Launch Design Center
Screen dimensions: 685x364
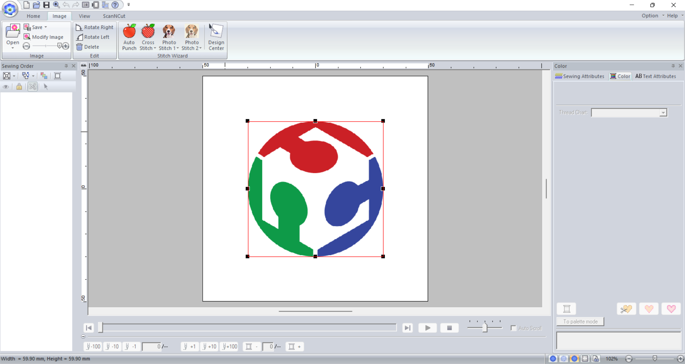[x=216, y=37]
